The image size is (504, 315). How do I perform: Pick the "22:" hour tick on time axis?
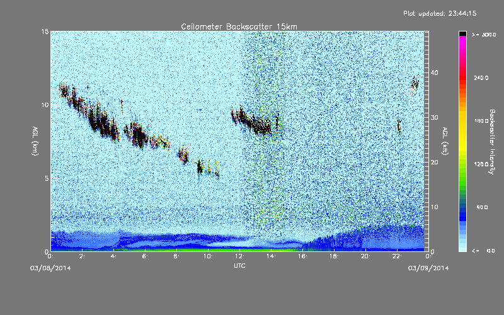pos(397,256)
